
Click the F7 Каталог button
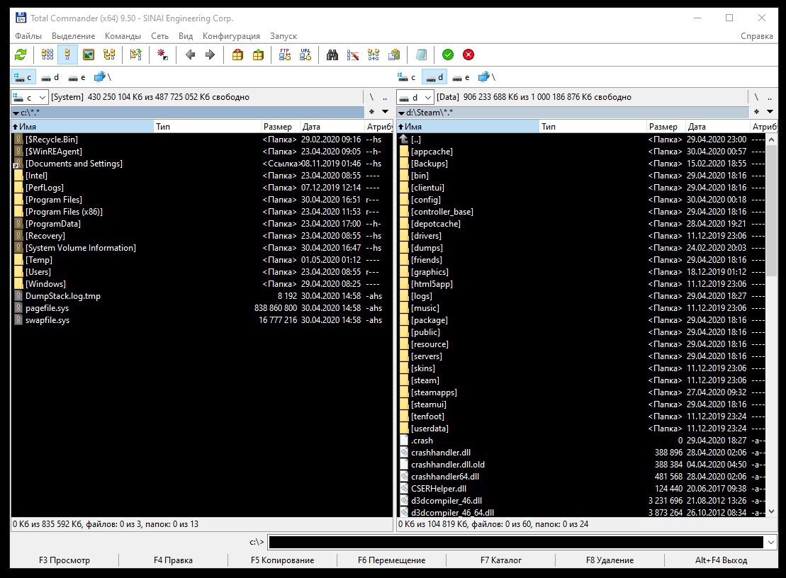501,560
